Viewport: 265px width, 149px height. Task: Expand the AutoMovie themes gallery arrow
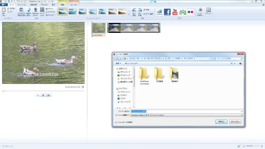tap(128, 15)
